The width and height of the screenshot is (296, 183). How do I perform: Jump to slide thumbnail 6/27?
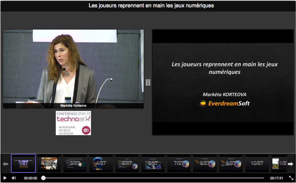coord(153,163)
